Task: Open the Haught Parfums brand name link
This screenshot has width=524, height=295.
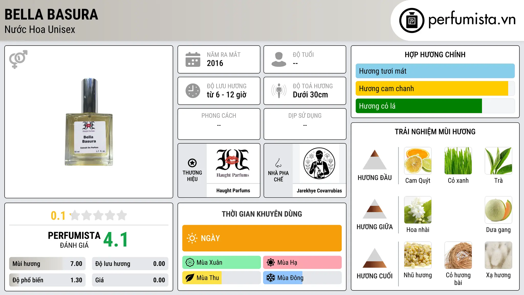Action: point(233,191)
